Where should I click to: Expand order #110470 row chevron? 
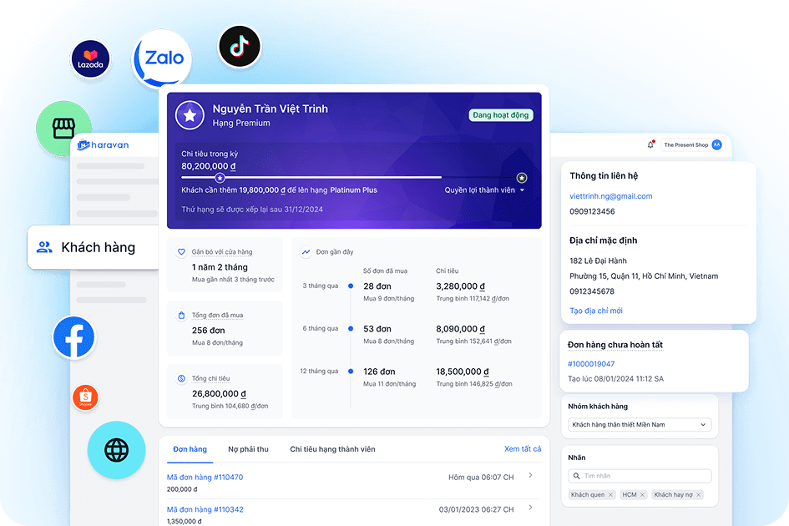pyautogui.click(x=531, y=476)
